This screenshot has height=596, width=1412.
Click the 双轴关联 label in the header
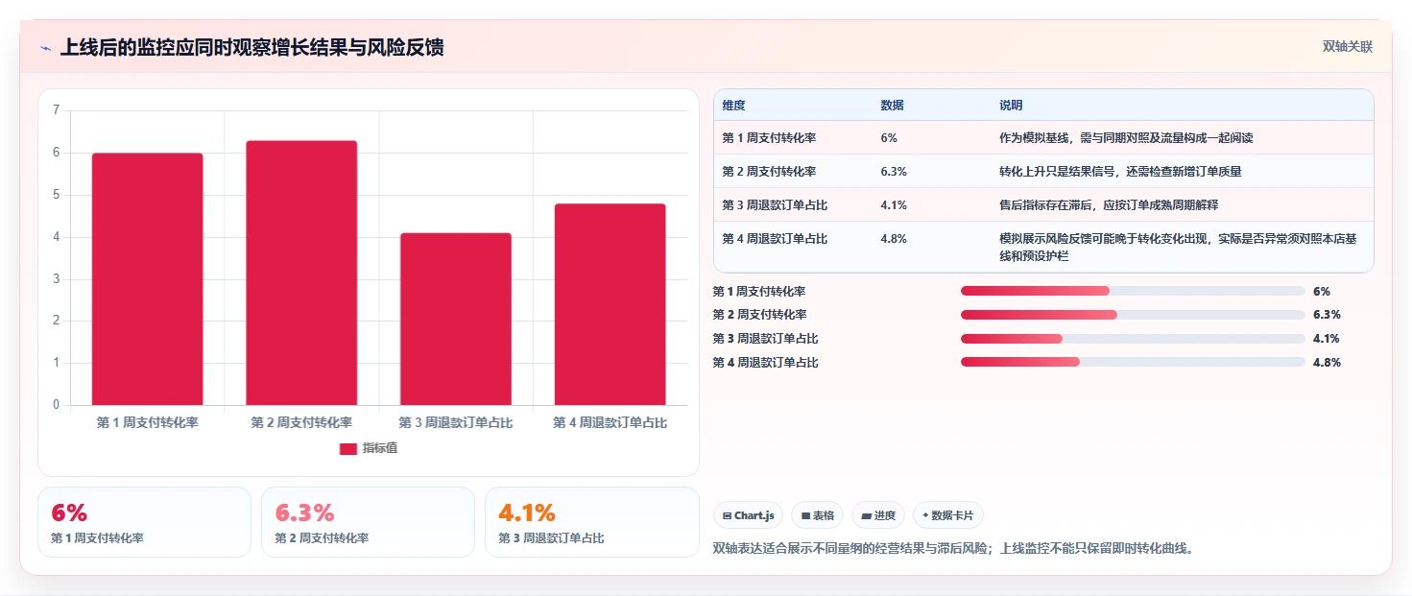pyautogui.click(x=1348, y=47)
